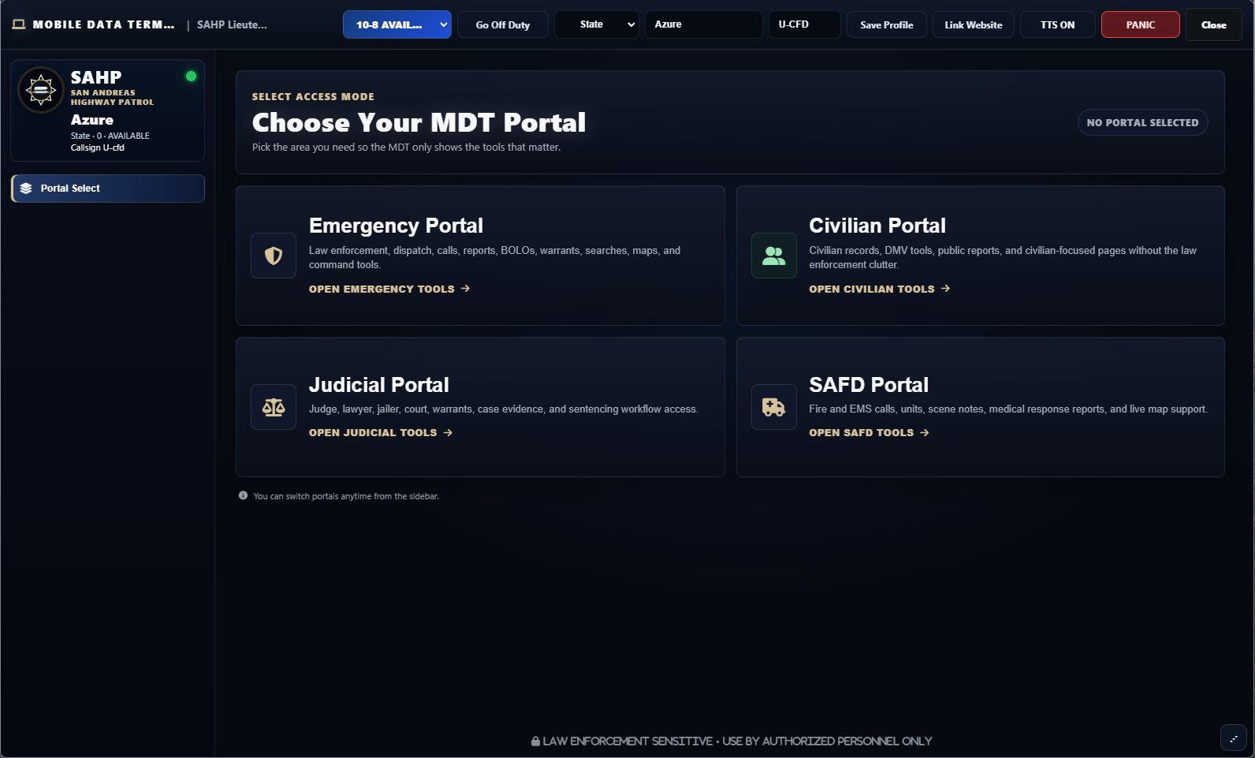Screen dimensions: 1255x758
Task: Click the SELECT ACCESS MODE label
Action: pos(313,96)
